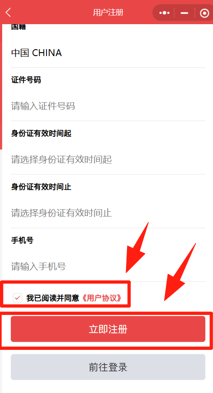Open the ID valid-until date picker
Image resolution: width=213 pixels, height=393 pixels.
108,213
